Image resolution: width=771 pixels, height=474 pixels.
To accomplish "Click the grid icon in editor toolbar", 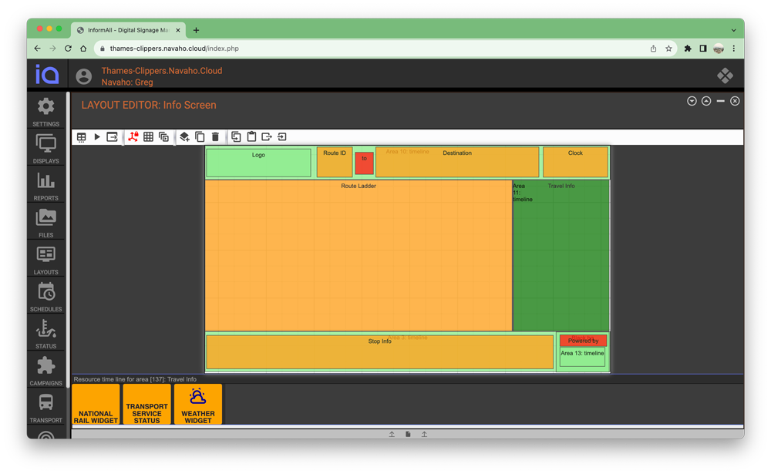I will (x=149, y=137).
